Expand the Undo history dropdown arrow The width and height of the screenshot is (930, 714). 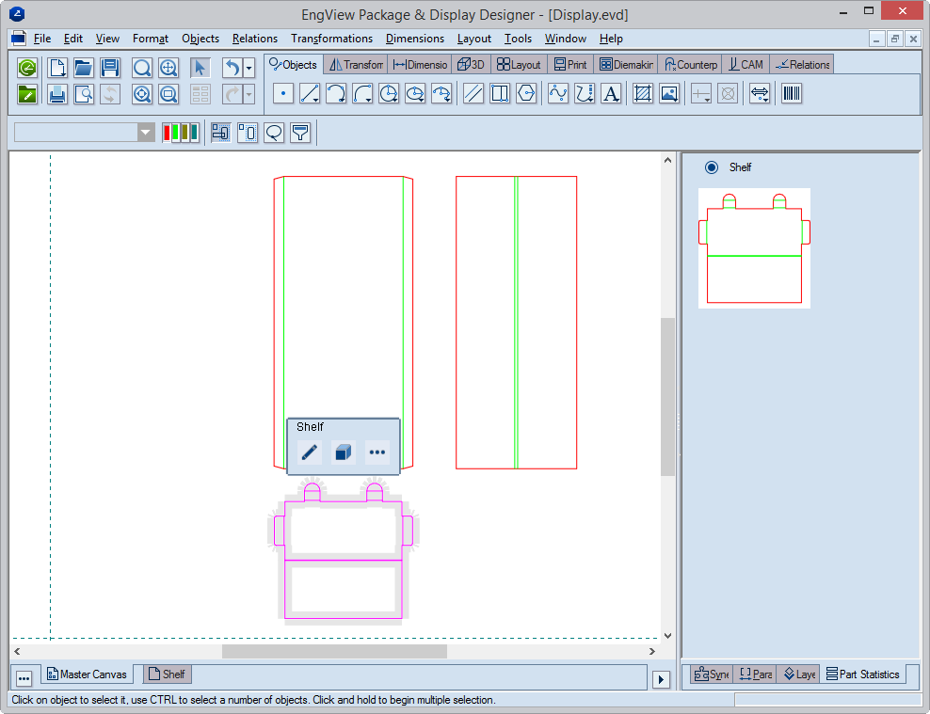pyautogui.click(x=249, y=68)
